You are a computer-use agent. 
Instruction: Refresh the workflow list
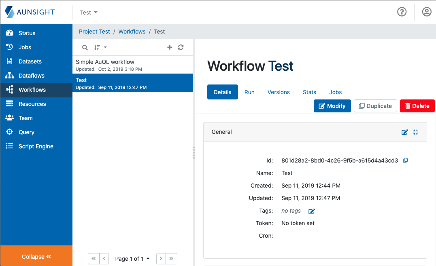tap(181, 47)
